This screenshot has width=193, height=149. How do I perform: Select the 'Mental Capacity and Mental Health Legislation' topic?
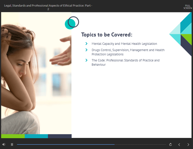tap(124, 44)
